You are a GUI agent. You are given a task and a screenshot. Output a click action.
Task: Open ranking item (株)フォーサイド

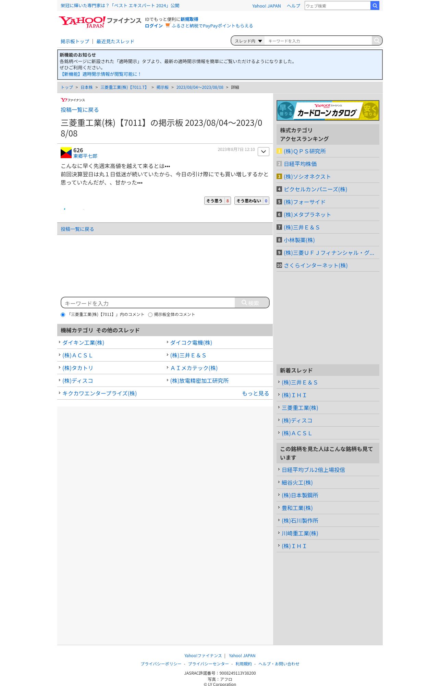point(304,202)
